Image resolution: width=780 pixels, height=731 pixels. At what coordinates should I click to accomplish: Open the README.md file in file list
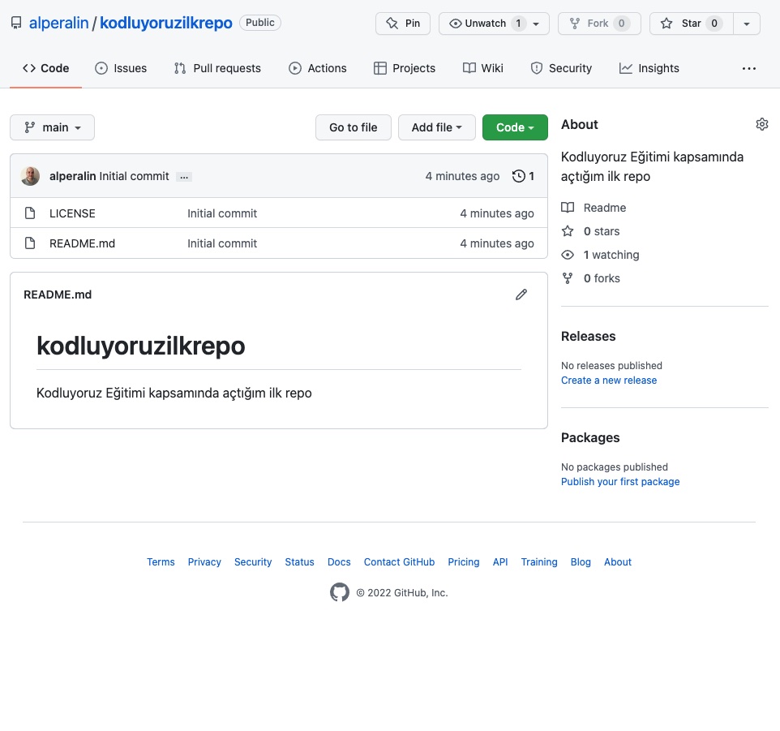[82, 243]
